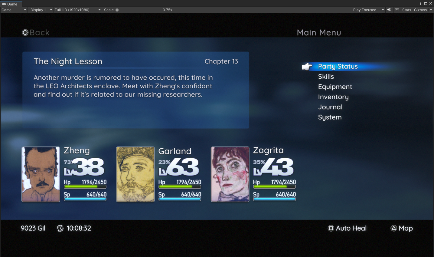The height and width of the screenshot is (257, 434).
Task: Open the frame debugger grid icon
Action: [x=397, y=10]
